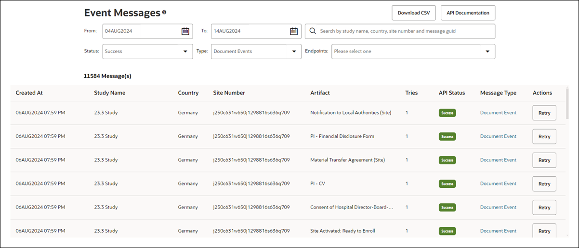
Task: Click the info icon beside Event Messages
Action: 164,13
